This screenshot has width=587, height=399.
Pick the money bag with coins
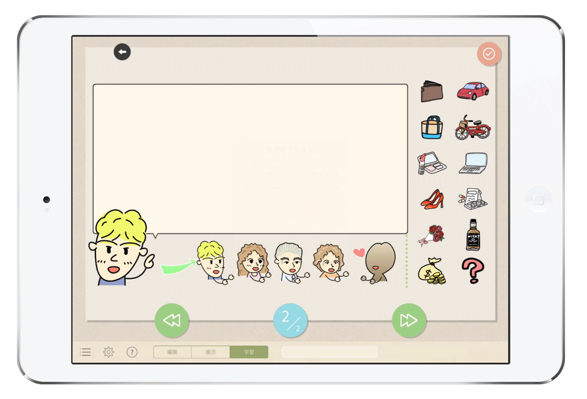[x=432, y=271]
